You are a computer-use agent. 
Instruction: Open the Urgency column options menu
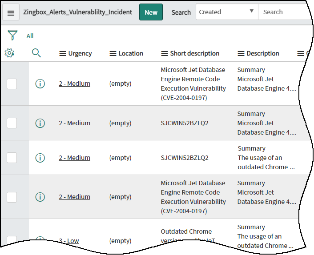tap(63, 54)
